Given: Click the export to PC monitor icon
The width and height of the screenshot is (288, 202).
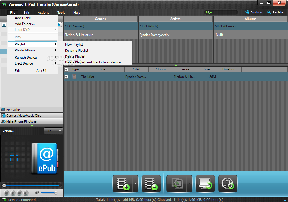Looking at the screenshot, I should tap(205, 184).
